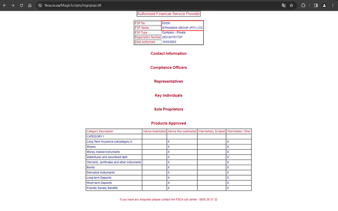Open the browser home page
This screenshot has width=338, height=211.
pyautogui.click(x=30, y=5)
